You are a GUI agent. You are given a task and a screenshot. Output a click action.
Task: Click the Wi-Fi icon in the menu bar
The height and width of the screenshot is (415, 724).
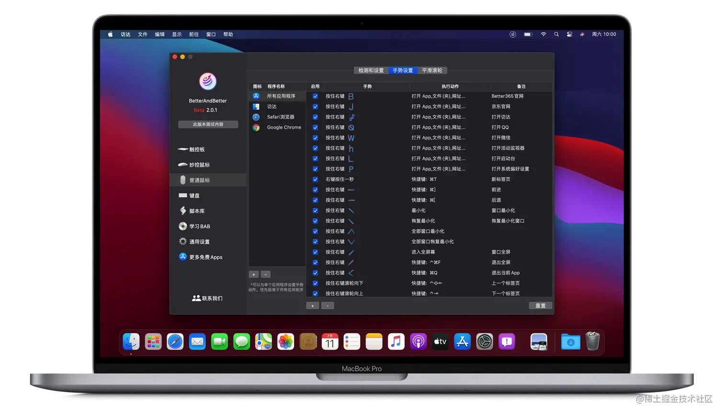pyautogui.click(x=543, y=34)
